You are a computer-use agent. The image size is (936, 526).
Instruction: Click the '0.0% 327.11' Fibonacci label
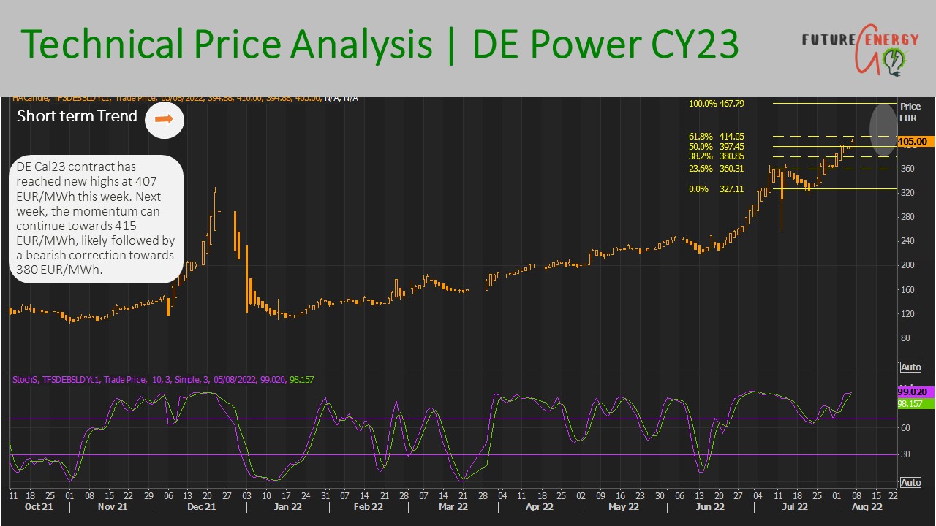click(x=717, y=188)
